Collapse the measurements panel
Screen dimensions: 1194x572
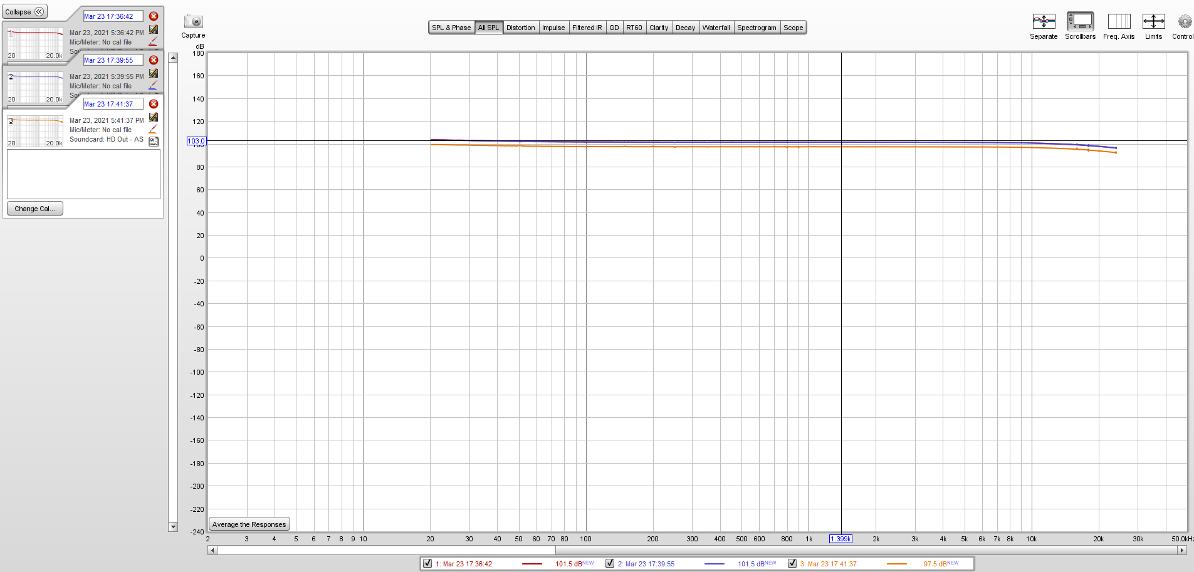click(x=25, y=12)
